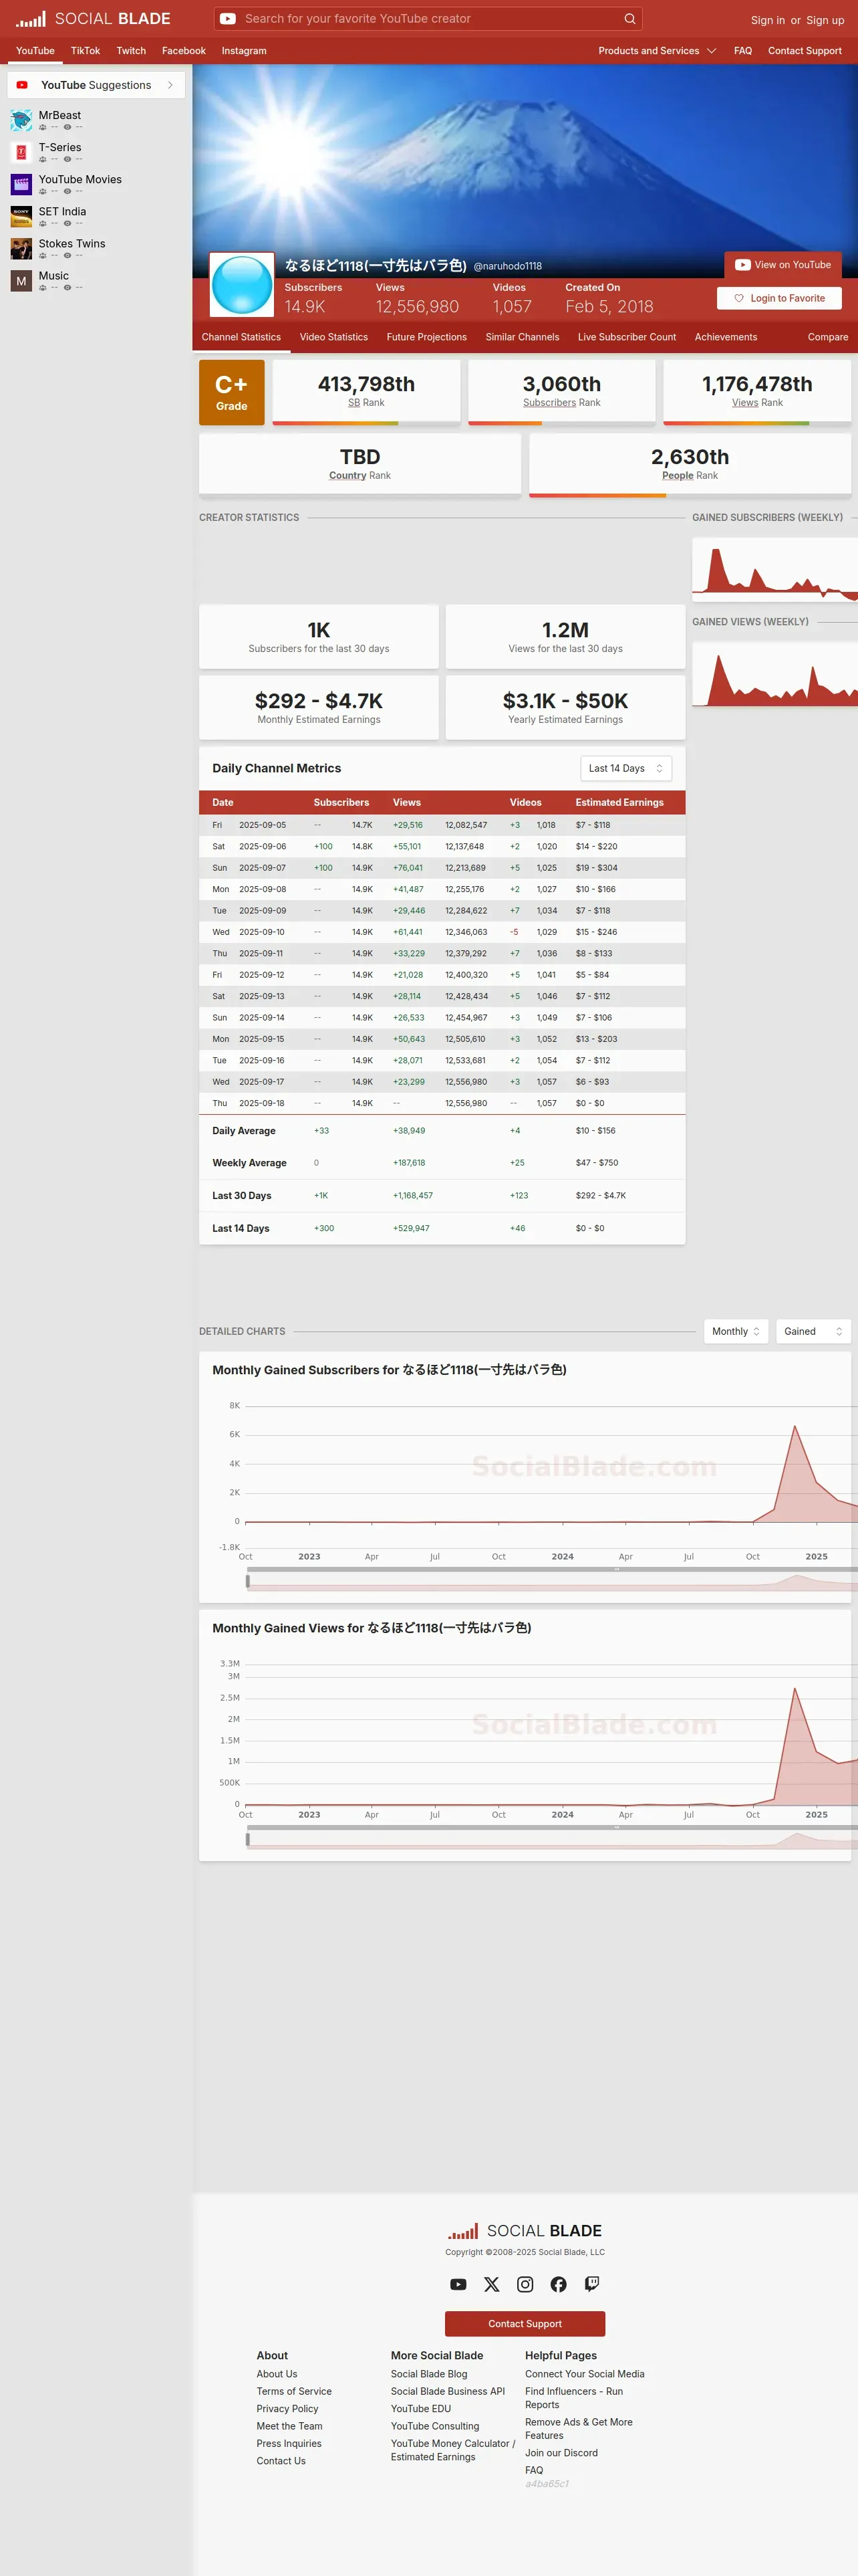Viewport: 858px width, 2576px height.
Task: Open SET India avatar in suggestions
Action: coord(21,217)
